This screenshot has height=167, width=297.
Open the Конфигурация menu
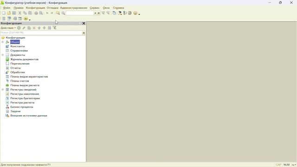(35, 8)
